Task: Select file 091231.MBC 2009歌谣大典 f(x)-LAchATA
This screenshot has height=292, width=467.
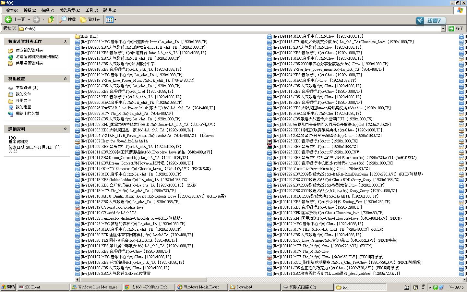Action: [x=326, y=196]
